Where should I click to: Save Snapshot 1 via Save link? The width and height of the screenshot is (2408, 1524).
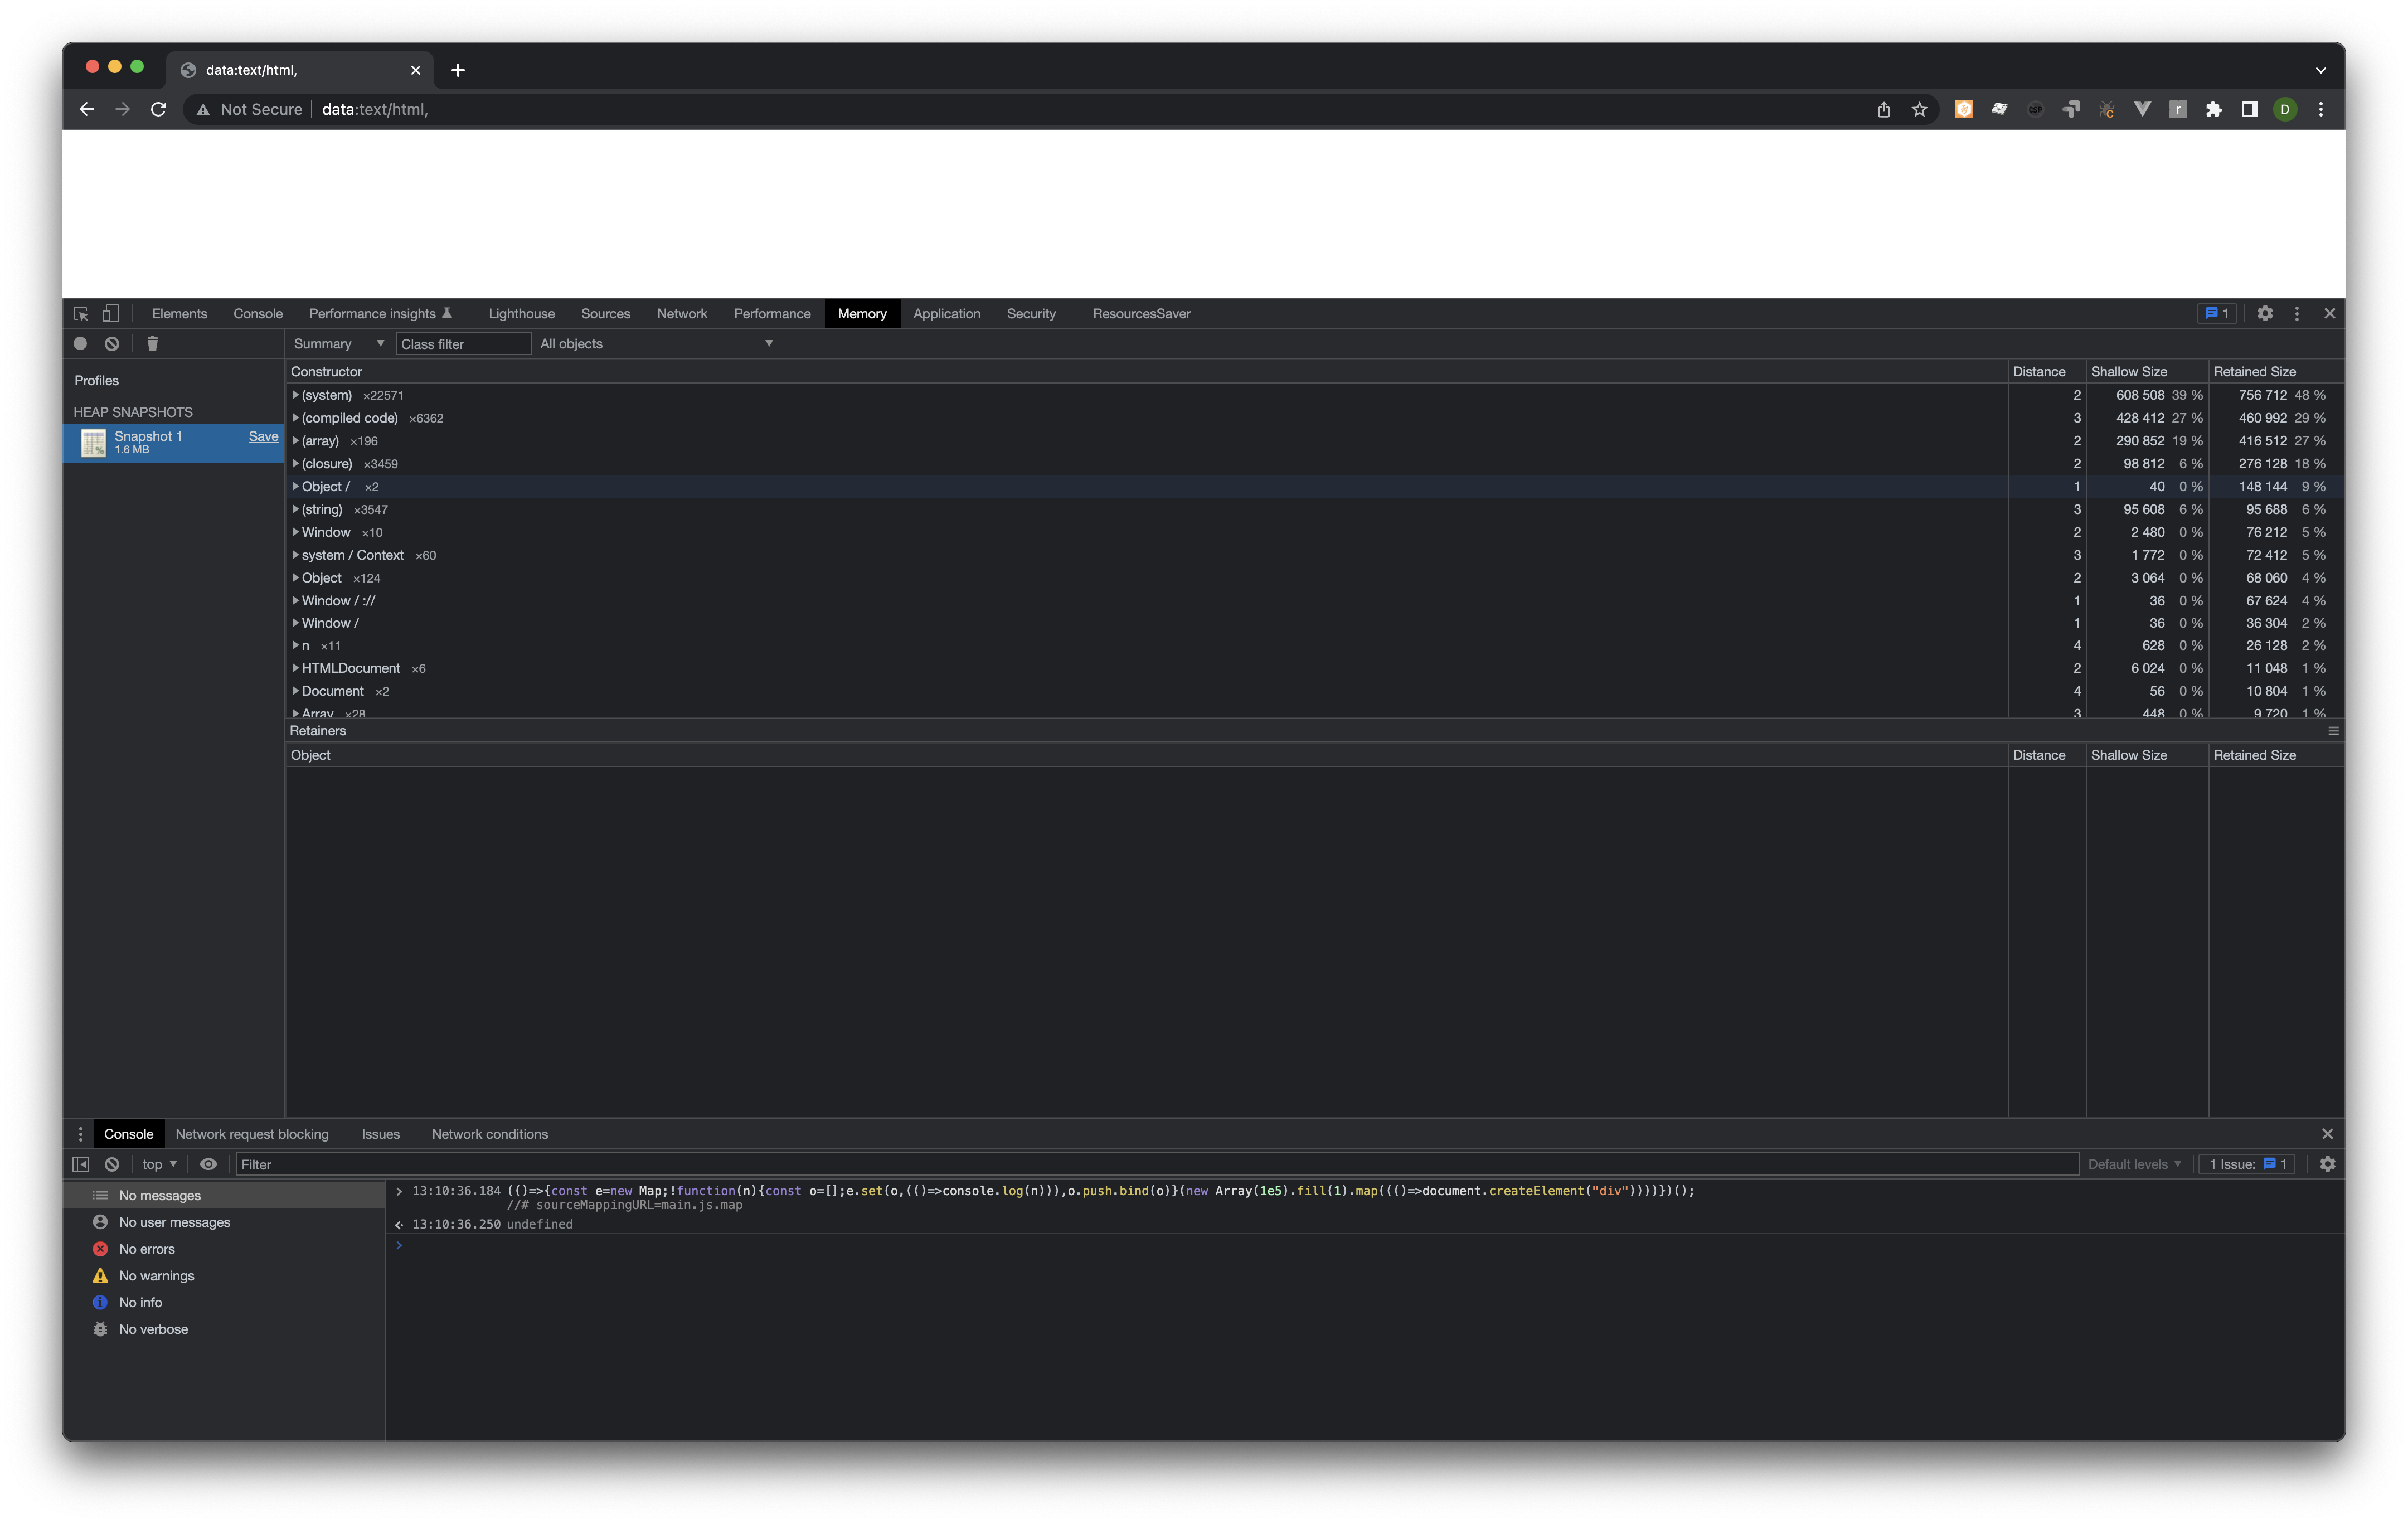pyautogui.click(x=263, y=436)
